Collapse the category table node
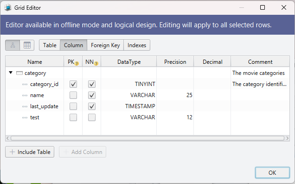The image size is (295, 184). click(11, 73)
